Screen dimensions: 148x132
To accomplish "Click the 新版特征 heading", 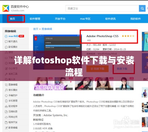I will [x=38, y=120].
